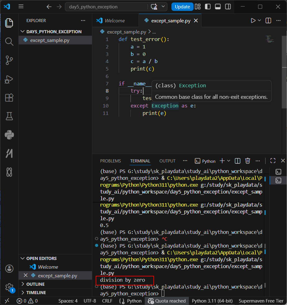
Task: Close the except_sample.py tab
Action: point(196,20)
